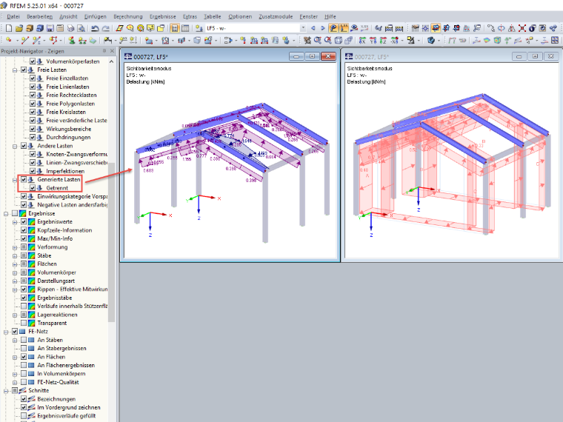Click the Undo arrow icon
563x422 pixels.
pyautogui.click(x=95, y=28)
